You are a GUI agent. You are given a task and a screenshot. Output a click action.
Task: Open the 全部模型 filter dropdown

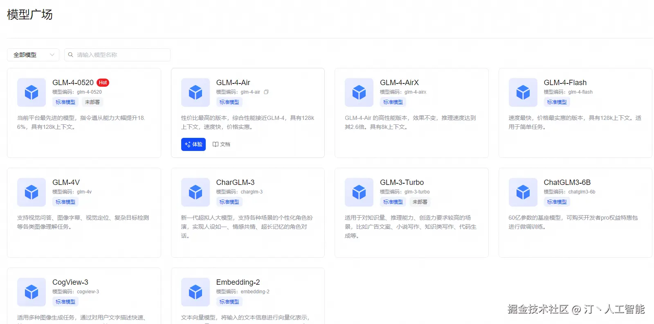point(33,55)
